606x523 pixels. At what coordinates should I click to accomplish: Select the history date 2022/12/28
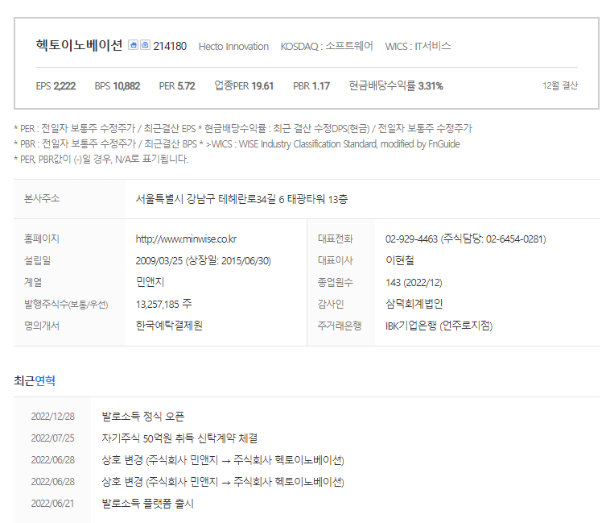tap(53, 417)
